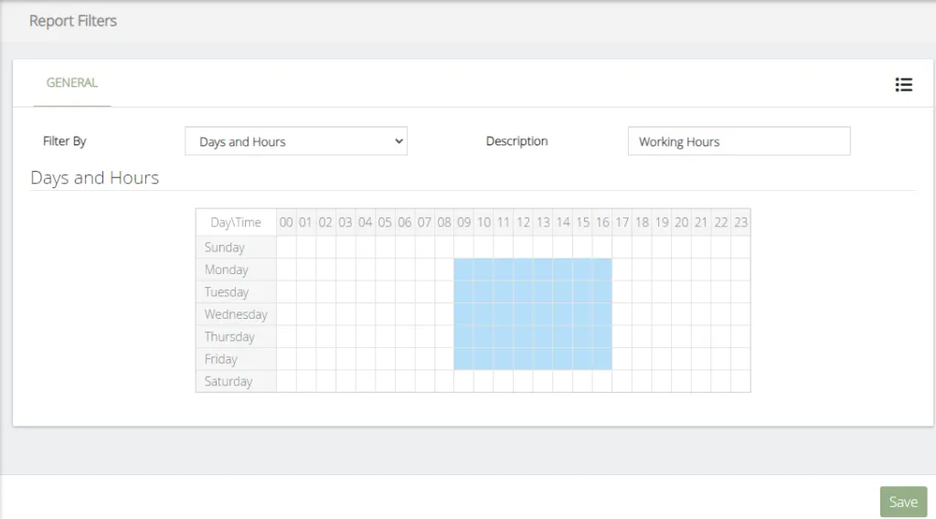Select the 23 hour column header

[740, 223]
